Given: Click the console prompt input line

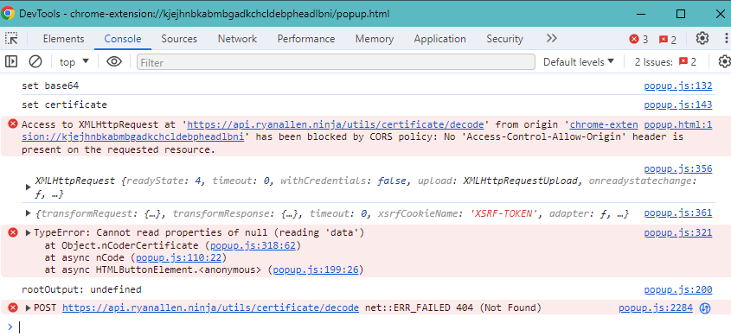Looking at the screenshot, I should pos(373,326).
